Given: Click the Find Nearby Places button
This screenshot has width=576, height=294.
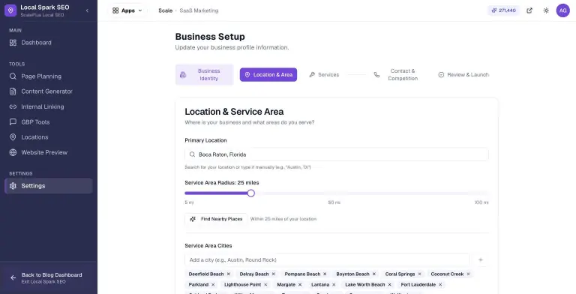Looking at the screenshot, I should coord(216,219).
